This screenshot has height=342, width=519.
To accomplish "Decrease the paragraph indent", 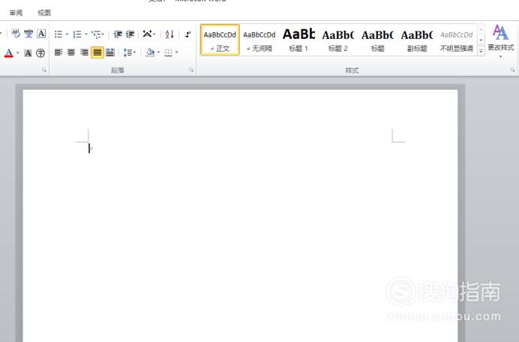I will pos(118,34).
